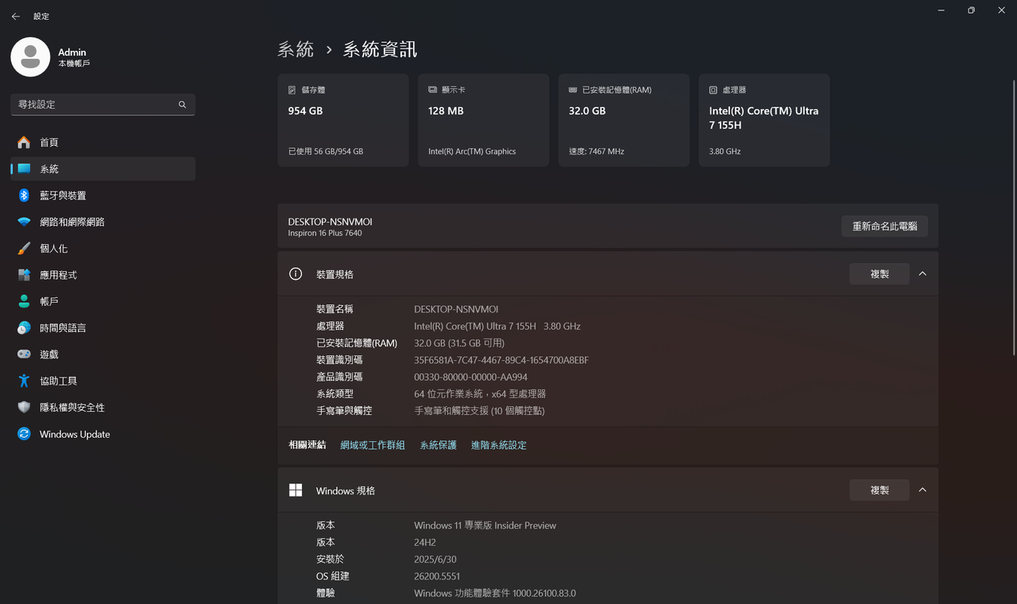This screenshot has width=1017, height=604.
Task: Go back using the back arrow icon
Action: (15, 16)
